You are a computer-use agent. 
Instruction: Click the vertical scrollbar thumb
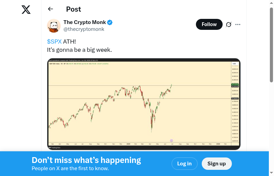point(272,45)
